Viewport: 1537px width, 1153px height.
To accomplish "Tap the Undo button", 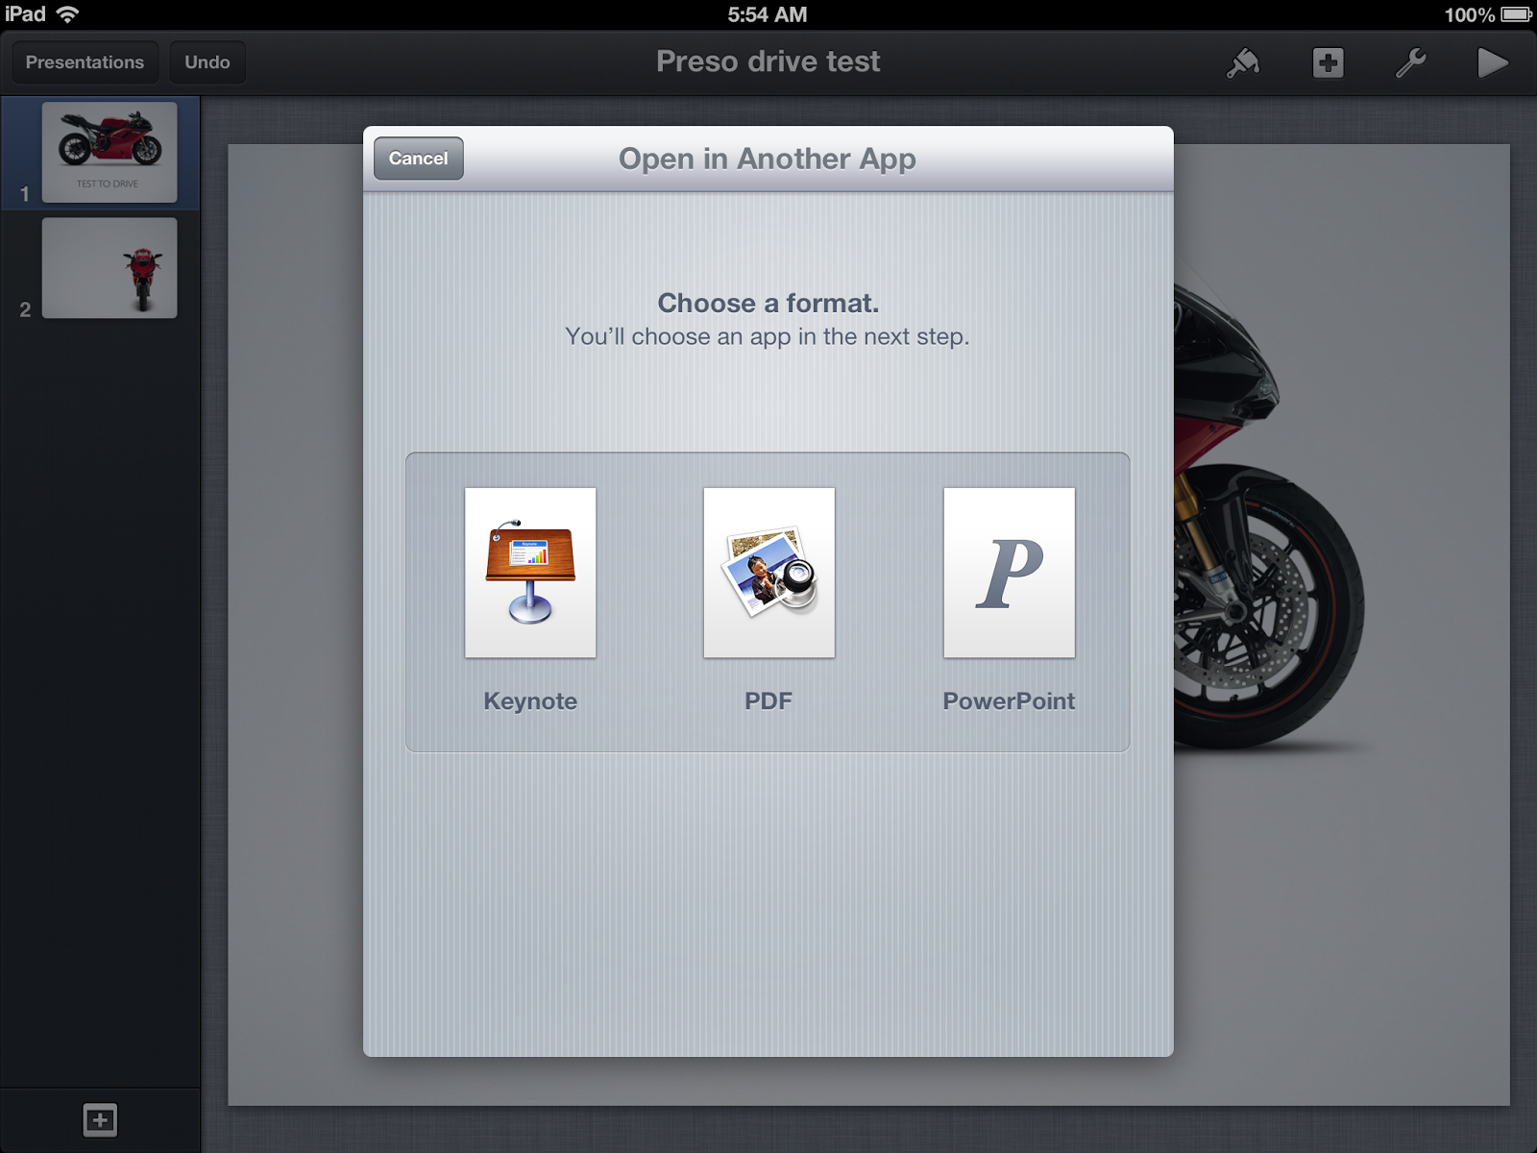I will 207,62.
